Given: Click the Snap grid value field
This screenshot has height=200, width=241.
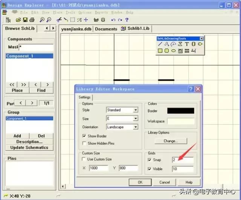Looking at the screenshot, I should click(x=183, y=160).
